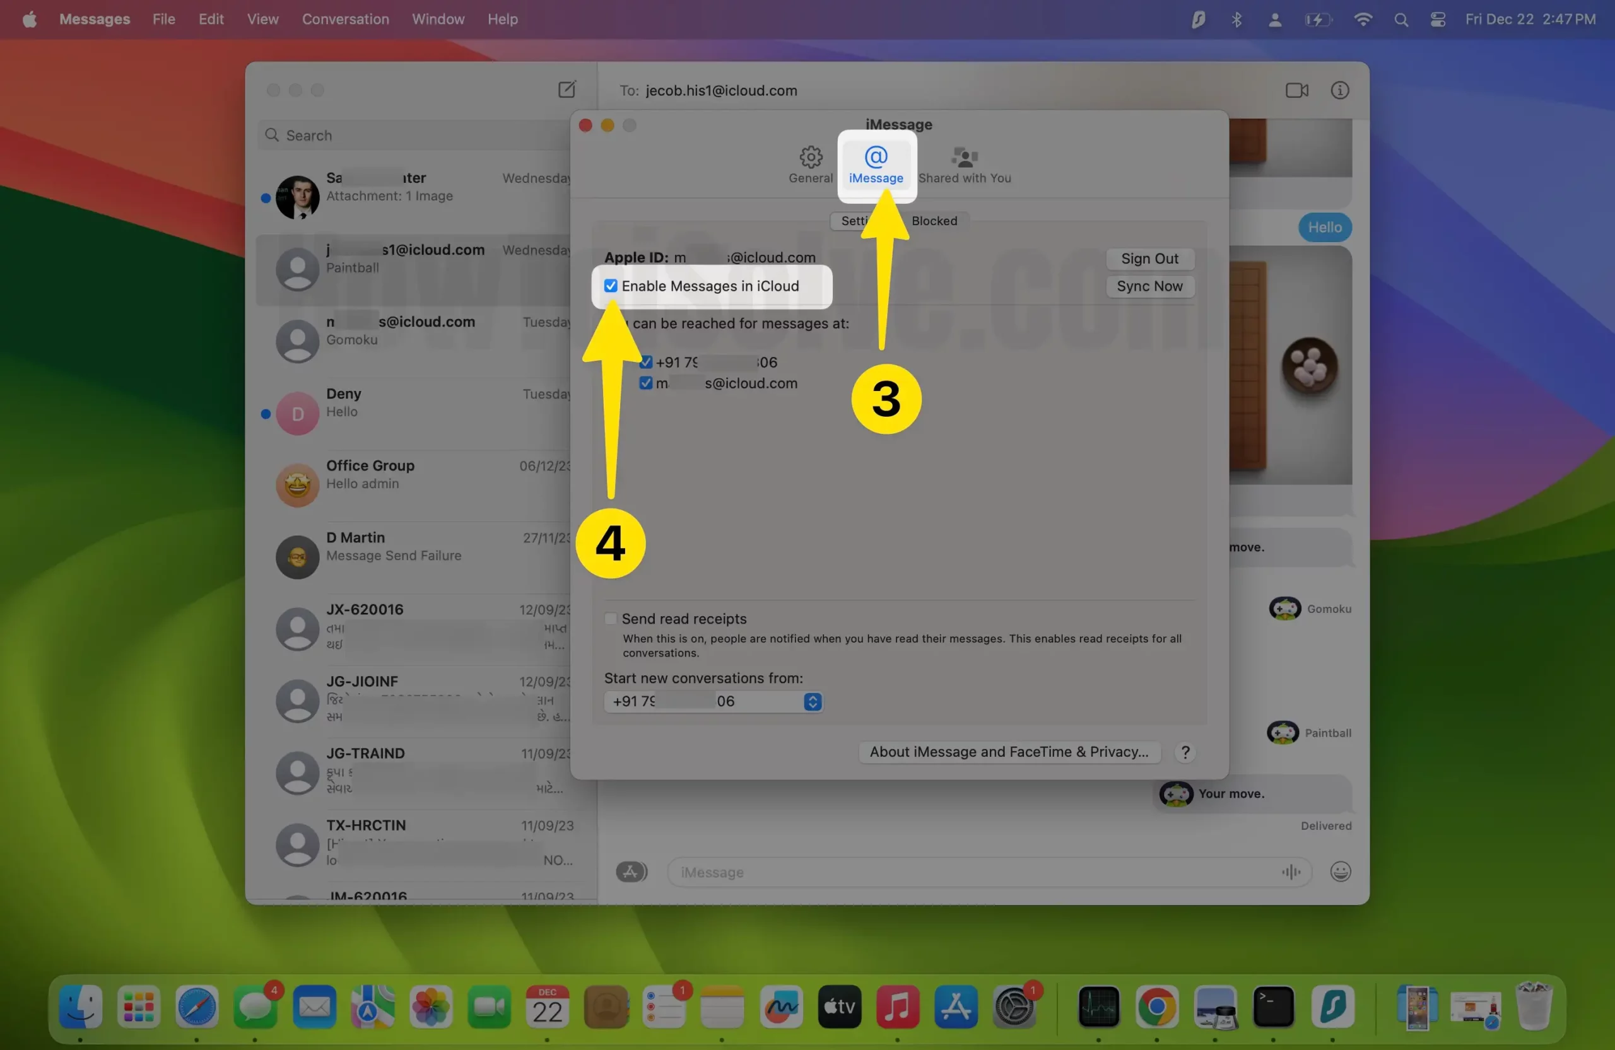Viewport: 1615px width, 1050px height.
Task: Expand Start new conversations from dropdown
Action: (x=813, y=701)
